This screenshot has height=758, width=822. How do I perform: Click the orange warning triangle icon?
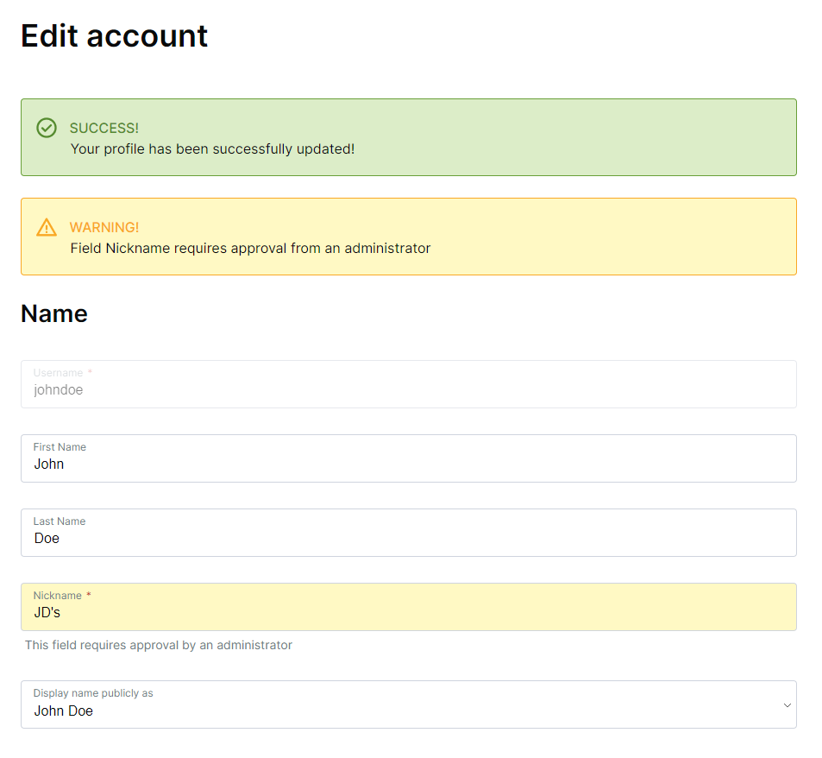46,227
